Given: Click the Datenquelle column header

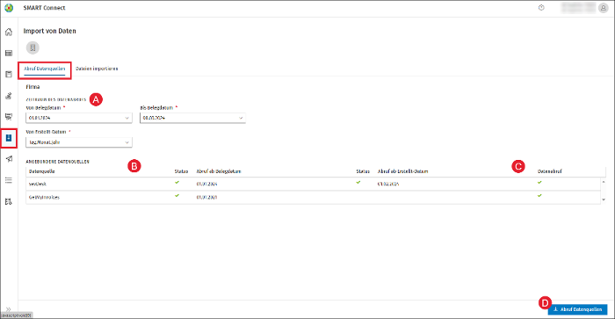Looking at the screenshot, I should point(42,171).
